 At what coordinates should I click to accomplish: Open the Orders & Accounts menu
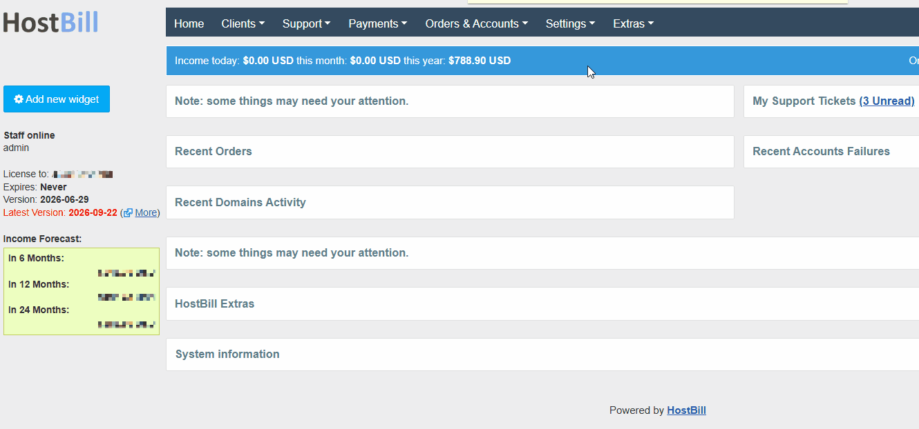pyautogui.click(x=476, y=23)
